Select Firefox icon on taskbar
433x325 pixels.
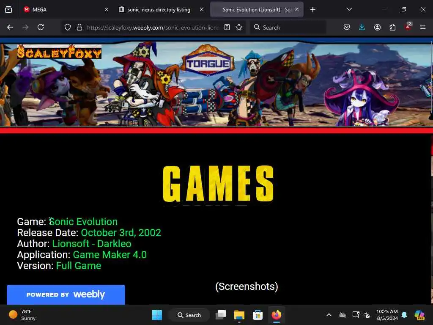(x=276, y=315)
